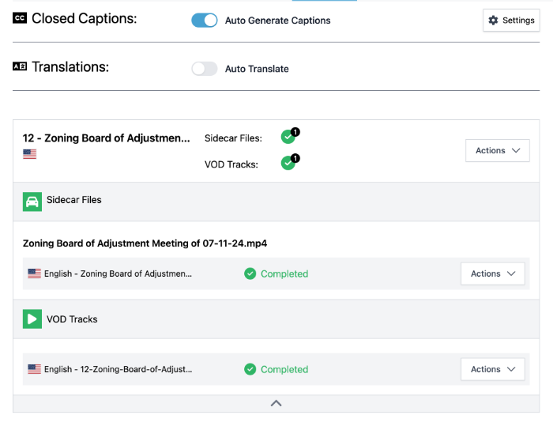Click the VOD Tracks status checkmark badge

click(288, 164)
